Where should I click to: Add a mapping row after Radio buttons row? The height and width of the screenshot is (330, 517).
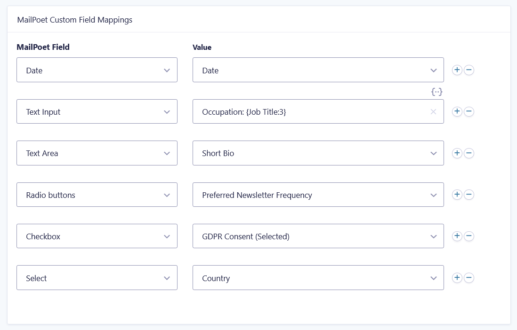(457, 195)
